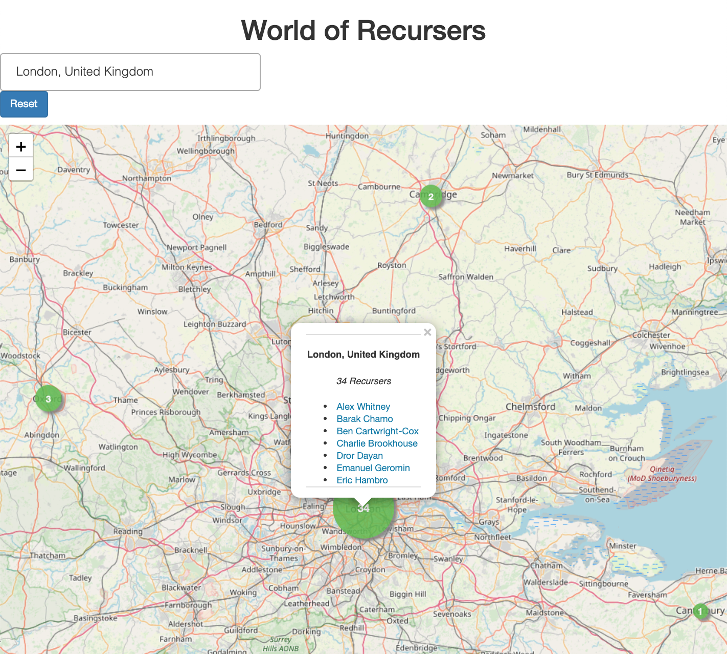Click the Chelmsford label on the map
Screen dimensions: 727x654
point(530,407)
